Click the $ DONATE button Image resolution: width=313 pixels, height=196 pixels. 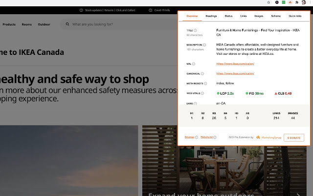(x=293, y=138)
